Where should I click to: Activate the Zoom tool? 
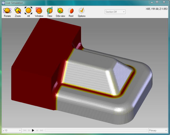tap(18, 12)
